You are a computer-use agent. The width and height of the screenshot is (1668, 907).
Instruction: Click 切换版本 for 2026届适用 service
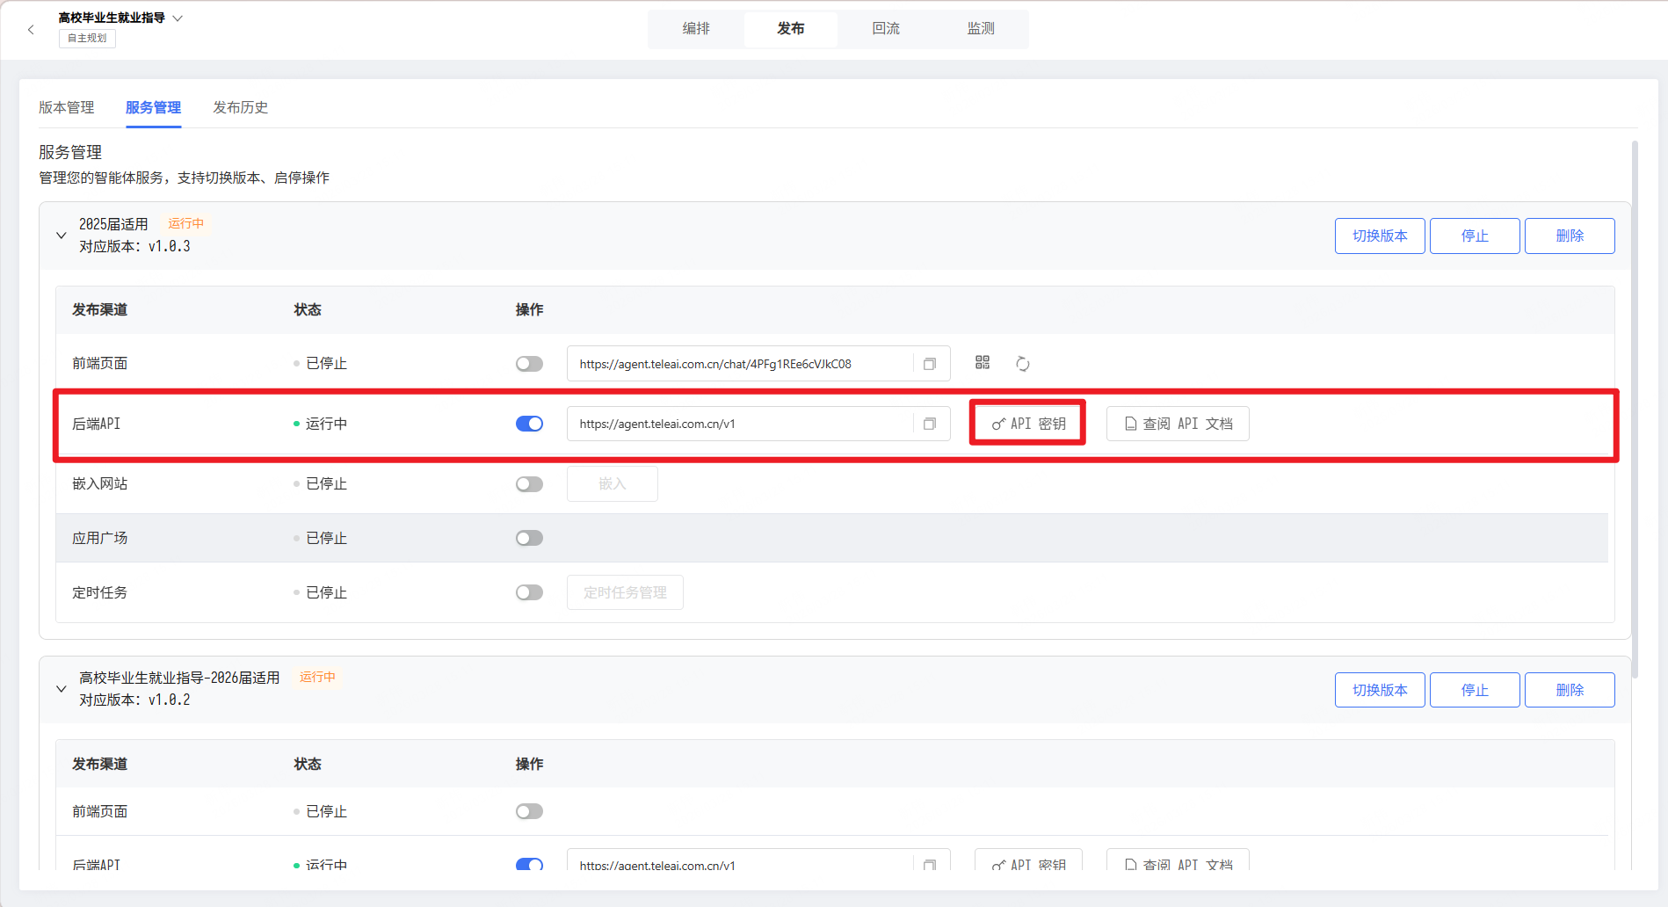pos(1380,690)
